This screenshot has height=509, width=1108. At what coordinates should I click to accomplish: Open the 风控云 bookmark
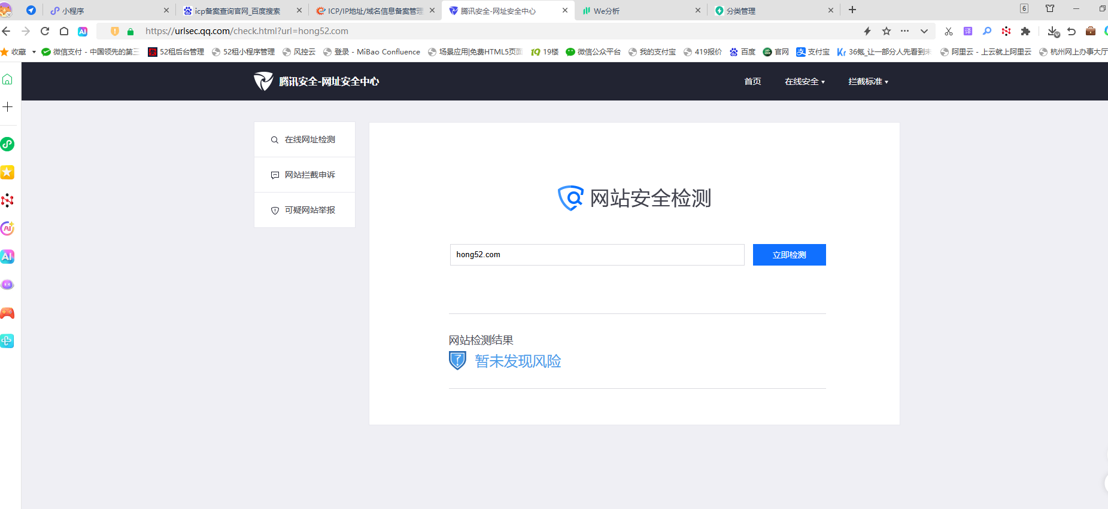tap(299, 52)
